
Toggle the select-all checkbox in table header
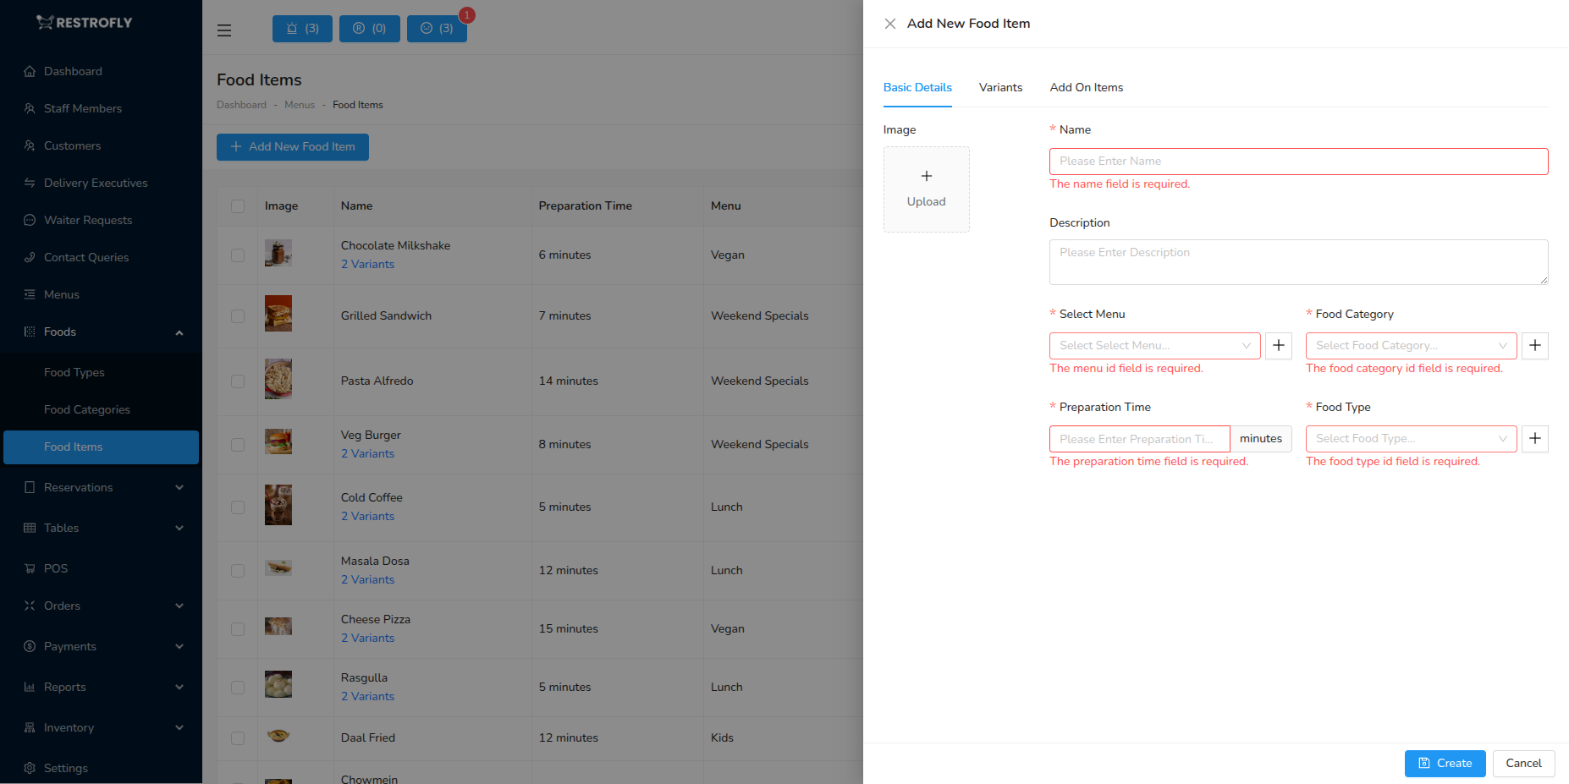coord(238,206)
